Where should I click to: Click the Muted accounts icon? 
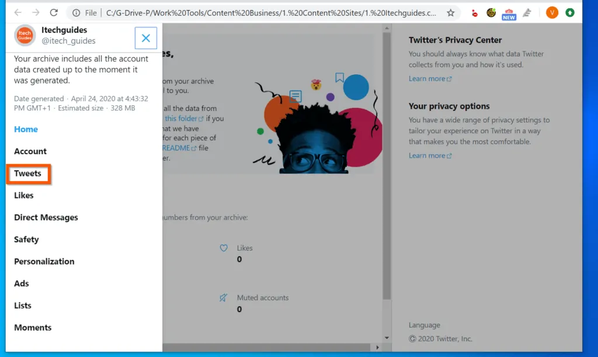(x=224, y=297)
